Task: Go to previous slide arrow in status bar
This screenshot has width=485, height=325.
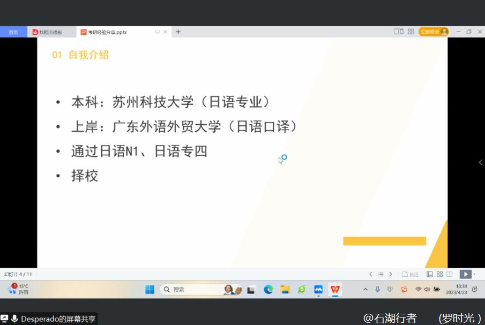Action: [x=370, y=274]
